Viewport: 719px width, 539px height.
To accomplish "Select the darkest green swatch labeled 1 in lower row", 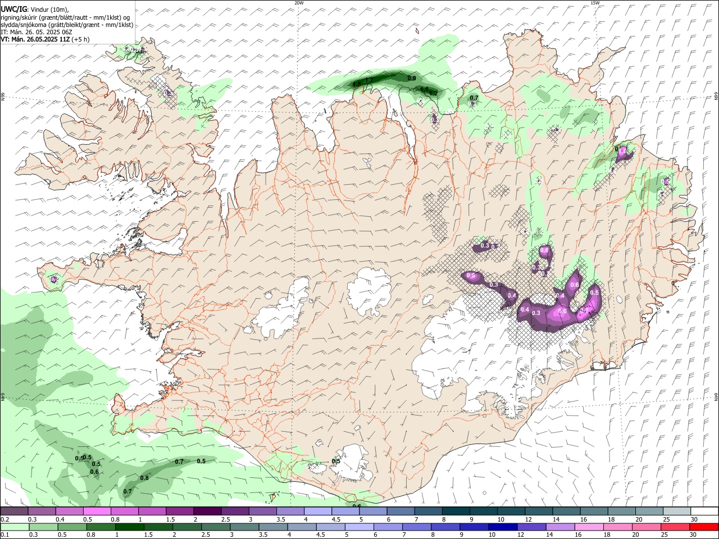I will [129, 527].
